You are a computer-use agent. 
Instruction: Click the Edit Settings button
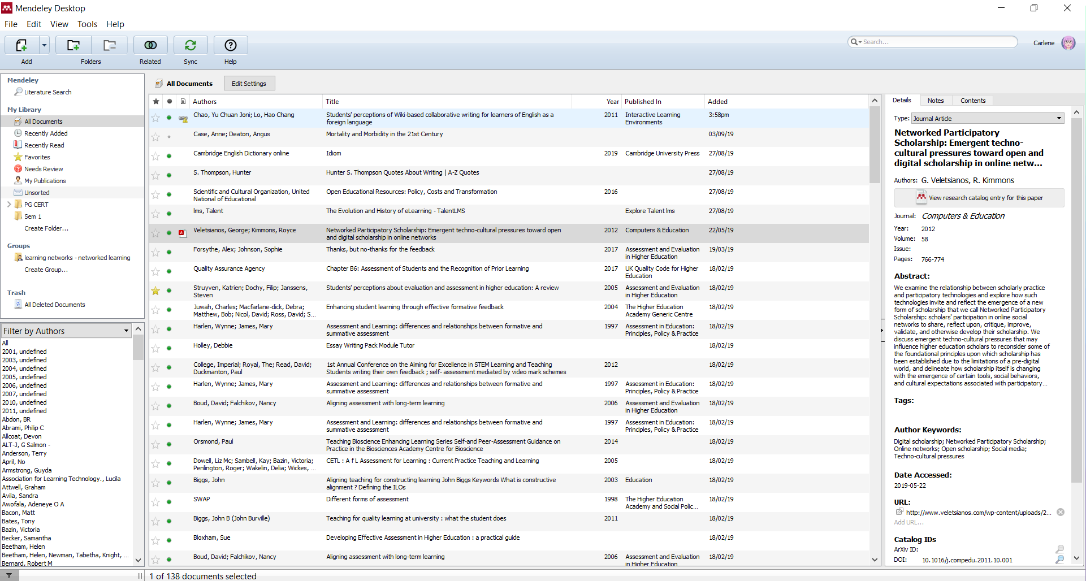click(249, 83)
